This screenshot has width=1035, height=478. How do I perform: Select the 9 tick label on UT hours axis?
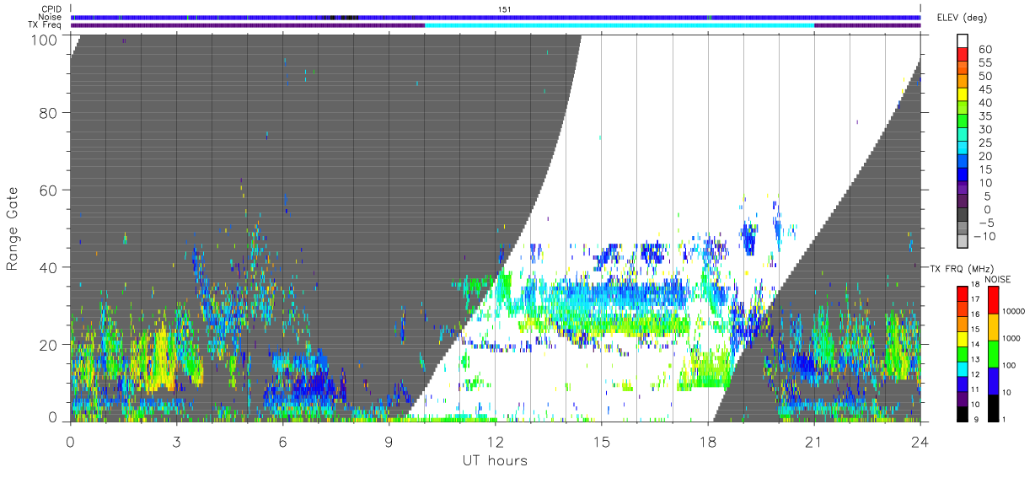coord(389,442)
